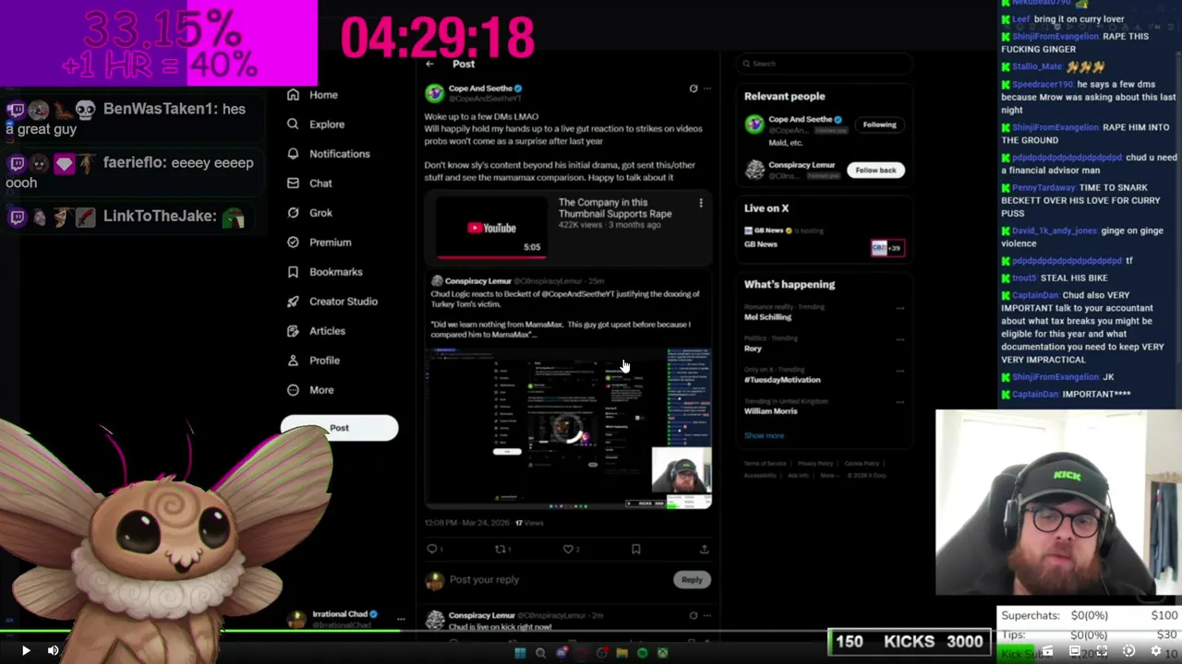This screenshot has width=1182, height=664.
Task: Click Follow back for Conspiracy Lemur
Action: (x=875, y=170)
